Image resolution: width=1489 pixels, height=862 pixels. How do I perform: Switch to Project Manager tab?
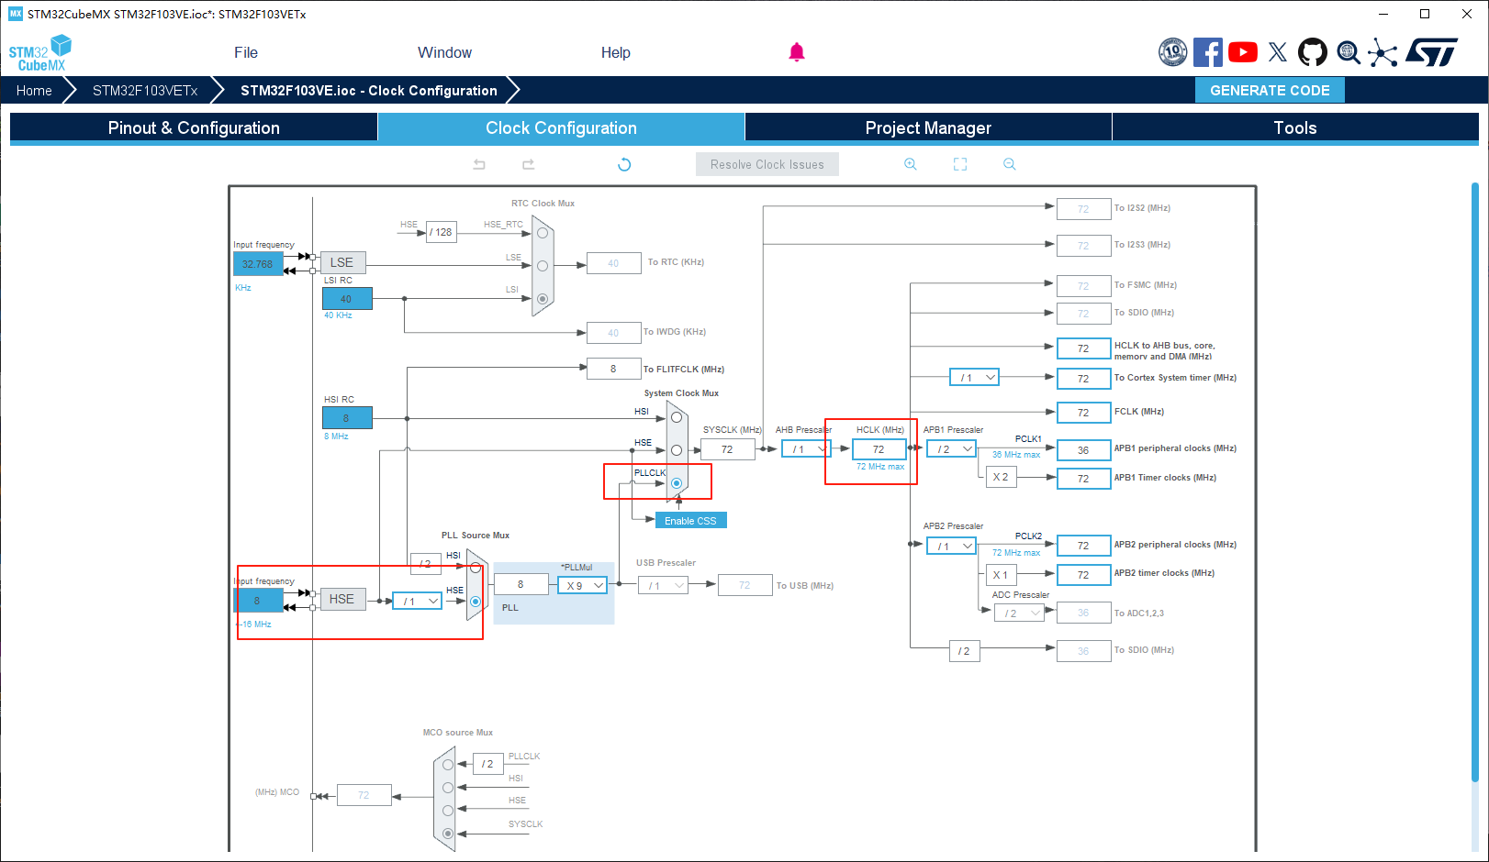(x=928, y=127)
